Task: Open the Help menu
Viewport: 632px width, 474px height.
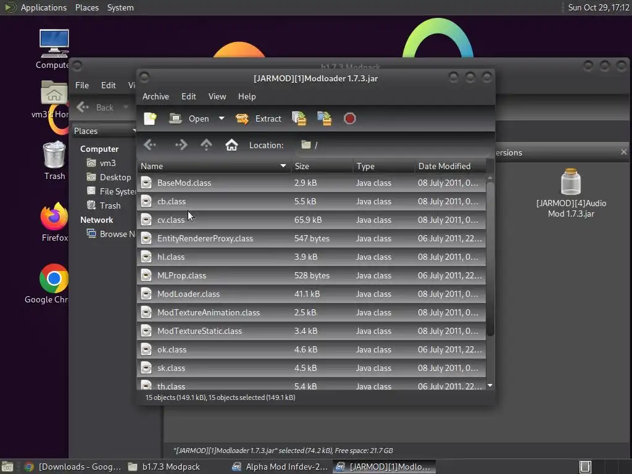Action: click(247, 96)
